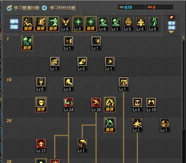This screenshot has height=163, width=186.
Task: Click the blue 670 skill points field
Action: point(131,7)
